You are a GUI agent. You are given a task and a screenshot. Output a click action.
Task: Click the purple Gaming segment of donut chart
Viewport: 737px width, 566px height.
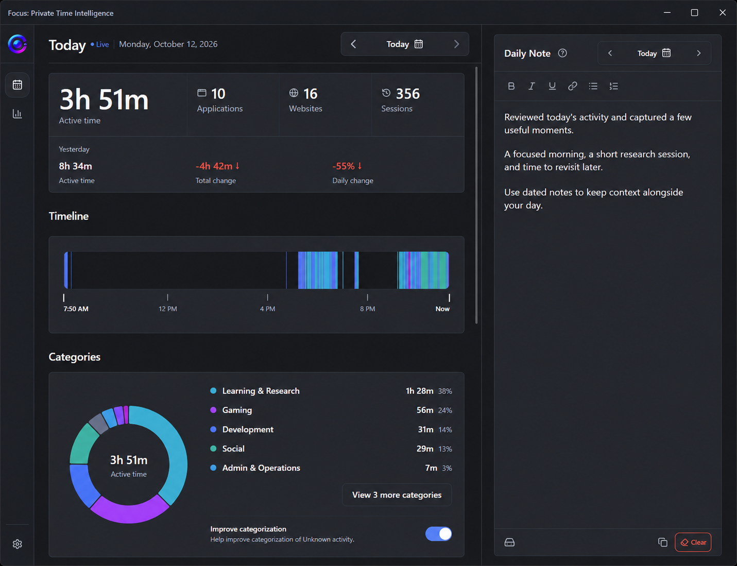pos(129,512)
